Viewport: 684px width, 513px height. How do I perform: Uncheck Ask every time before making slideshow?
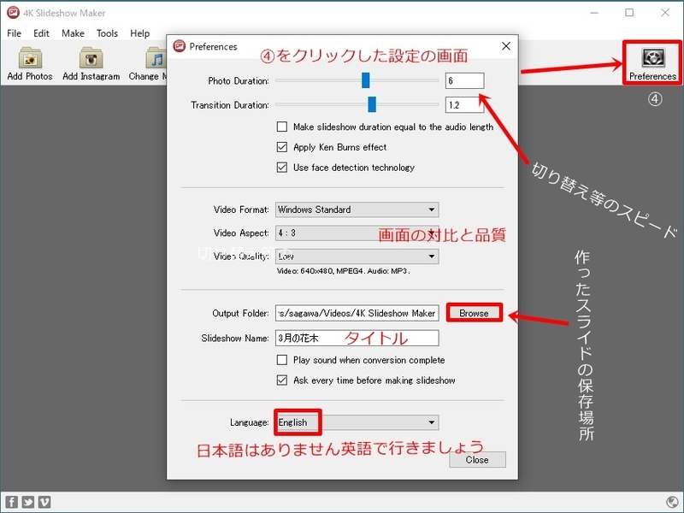tap(282, 380)
